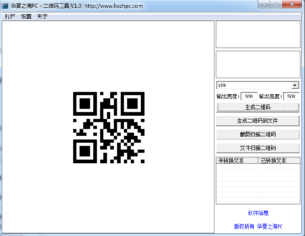305x236 pixels.
Task: Select the 15% combo box field
Action: point(257,85)
